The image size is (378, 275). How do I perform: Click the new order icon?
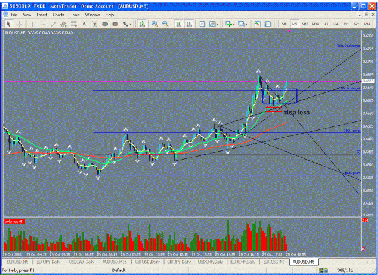(257, 24)
